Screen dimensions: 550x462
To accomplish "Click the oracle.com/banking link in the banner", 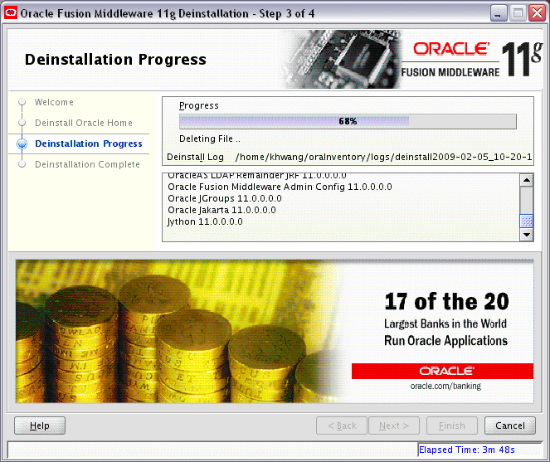I will point(445,386).
